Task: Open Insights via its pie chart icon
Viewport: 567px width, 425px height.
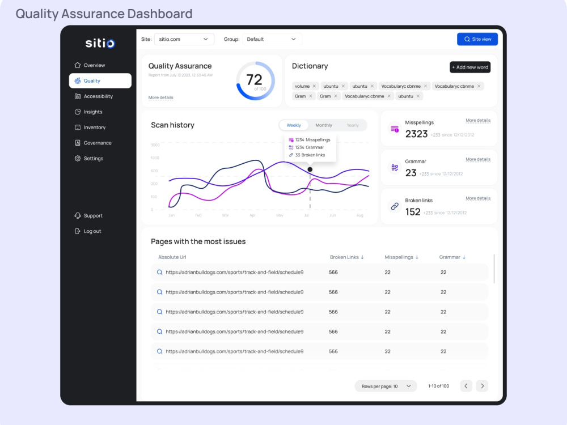Action: pos(77,112)
